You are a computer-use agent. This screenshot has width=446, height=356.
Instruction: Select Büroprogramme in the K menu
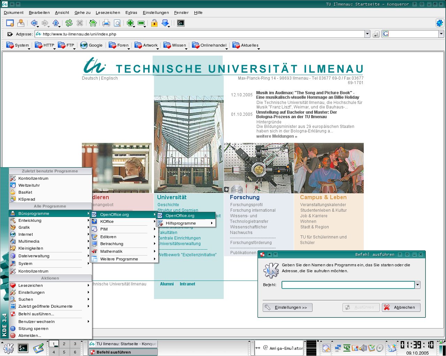click(x=49, y=213)
